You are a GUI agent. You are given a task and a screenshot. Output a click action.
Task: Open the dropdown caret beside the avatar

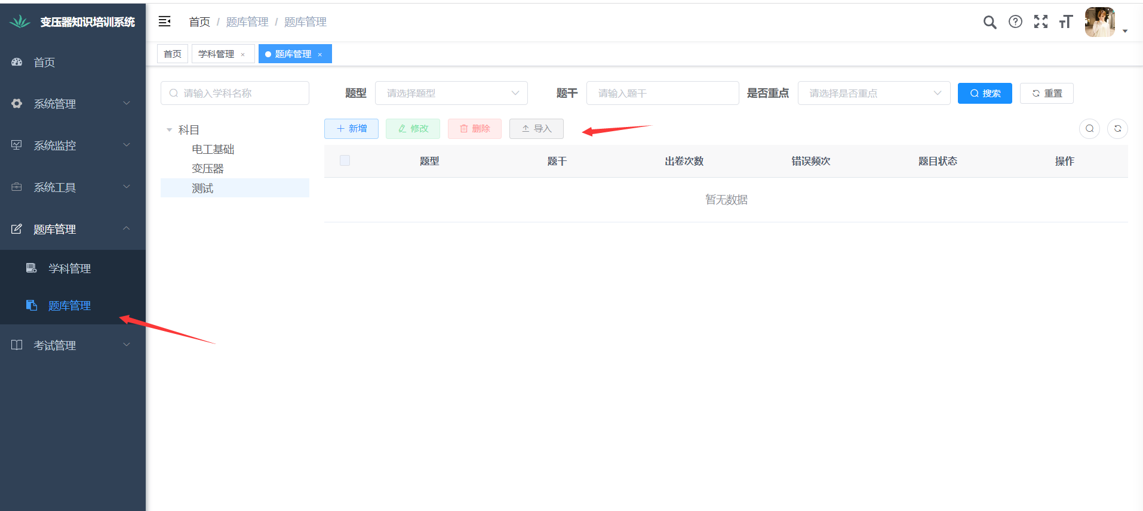[x=1125, y=31]
